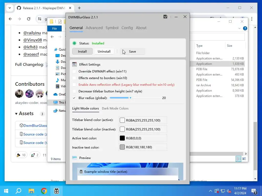Open Chrome three-dot menu
262x196 pixels.
[252, 19]
